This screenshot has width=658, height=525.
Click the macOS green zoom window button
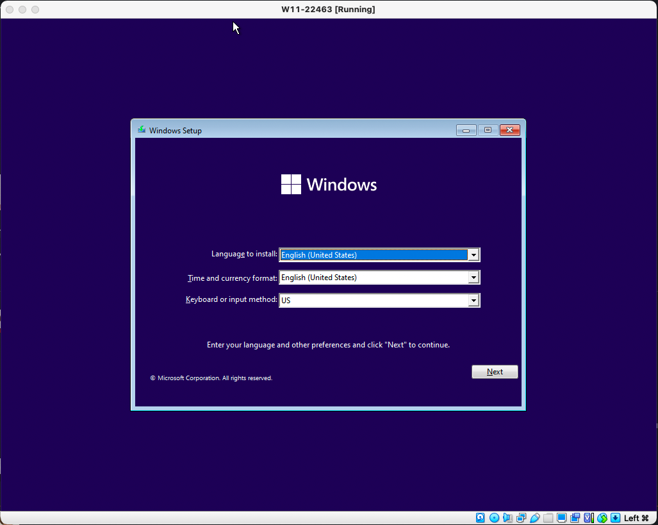pos(35,9)
